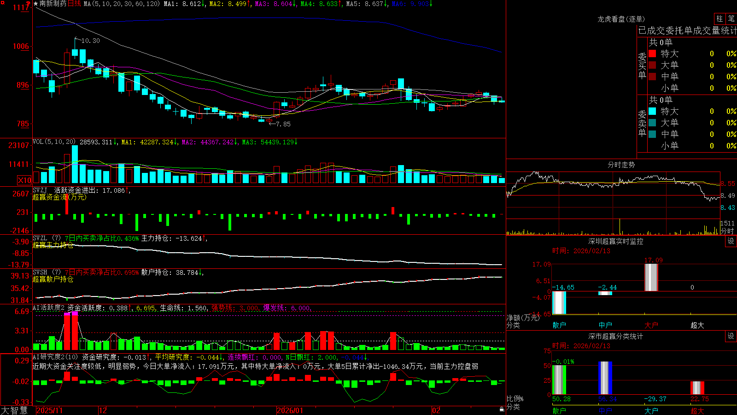Click the 日线 period label
Screen dimensions: 737x415
click(x=74, y=4)
